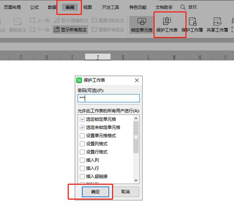This screenshot has height=216, width=234.
Task: Select column L header
Action: [149, 57]
